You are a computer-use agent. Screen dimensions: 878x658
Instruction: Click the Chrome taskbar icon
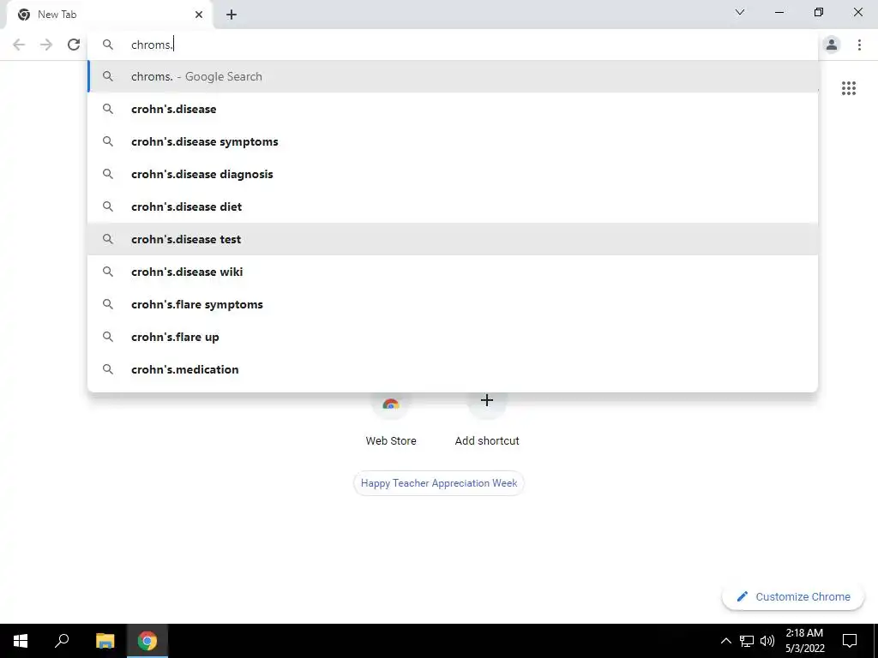click(x=147, y=641)
